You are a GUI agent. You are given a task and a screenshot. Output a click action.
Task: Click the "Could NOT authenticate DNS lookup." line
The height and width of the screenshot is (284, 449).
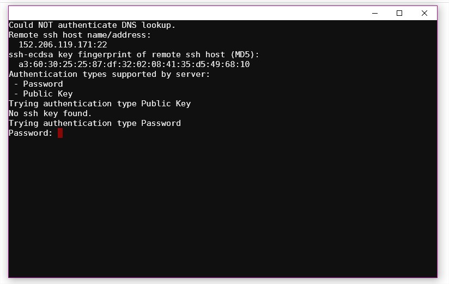pyautogui.click(x=92, y=25)
